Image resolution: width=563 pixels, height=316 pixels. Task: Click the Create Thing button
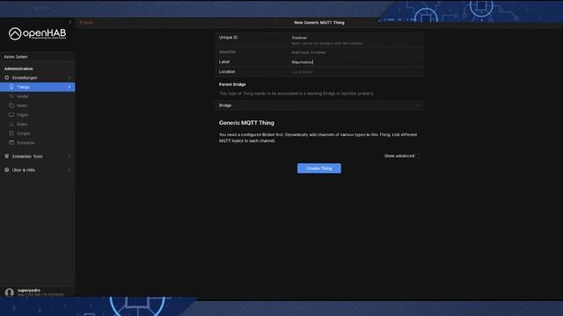[319, 169]
